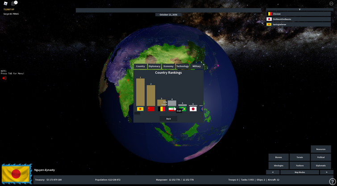Click the Belgium flag beside player 15ocean
The image size is (337, 186).
(x=269, y=14)
